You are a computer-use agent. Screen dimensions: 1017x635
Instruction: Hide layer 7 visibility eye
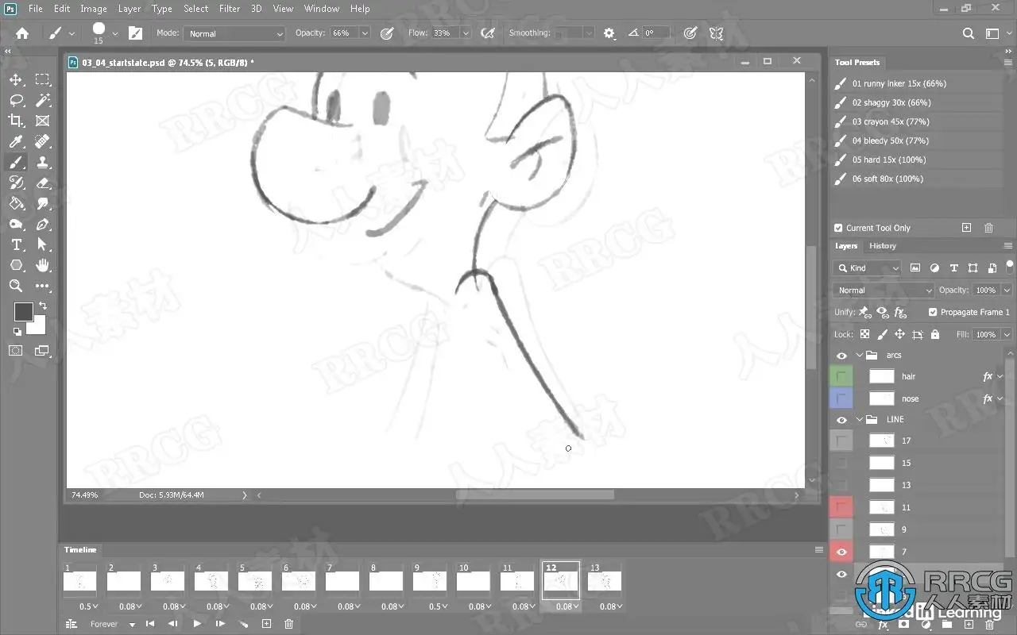pos(841,552)
